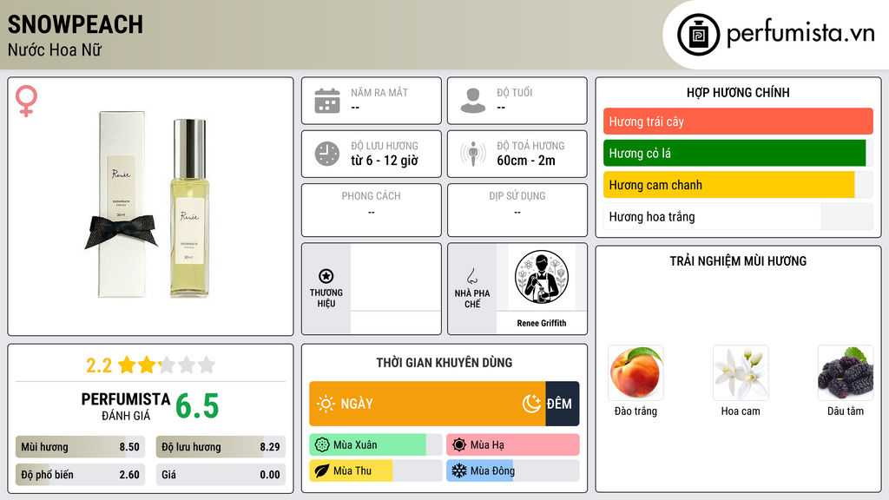889x500 pixels.
Task: Click the Renee Griffith perfumer portrait
Action: click(542, 277)
